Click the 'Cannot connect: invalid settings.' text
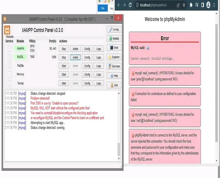This screenshot has width=220, height=178. coord(152,59)
